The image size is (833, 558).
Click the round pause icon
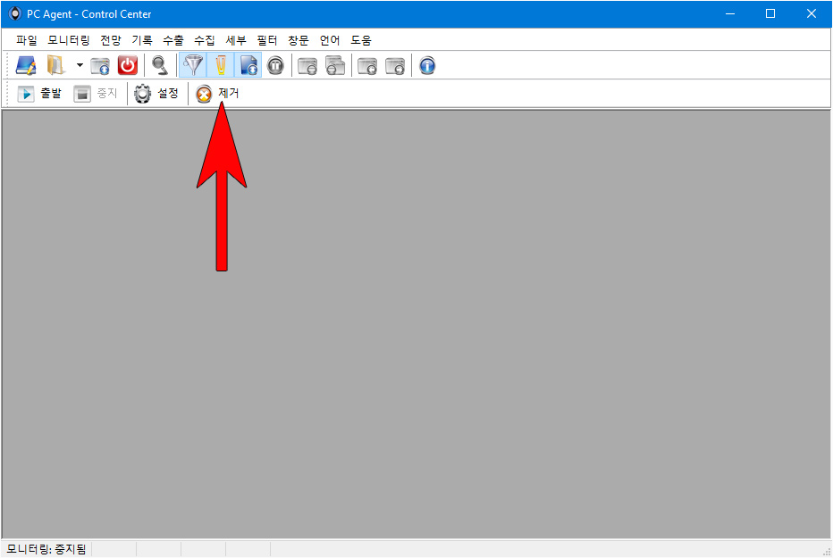click(x=275, y=66)
